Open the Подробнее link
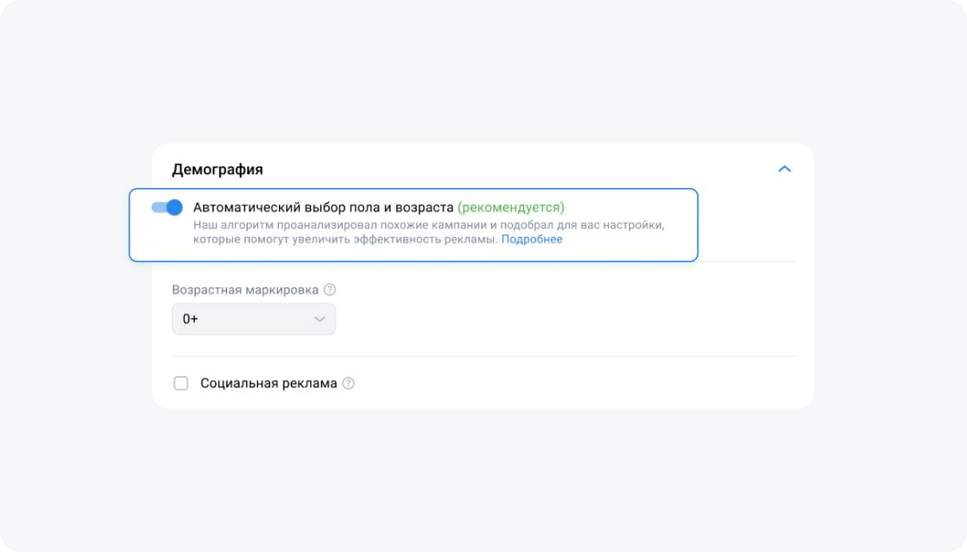This screenshot has width=967, height=552. tap(532, 240)
